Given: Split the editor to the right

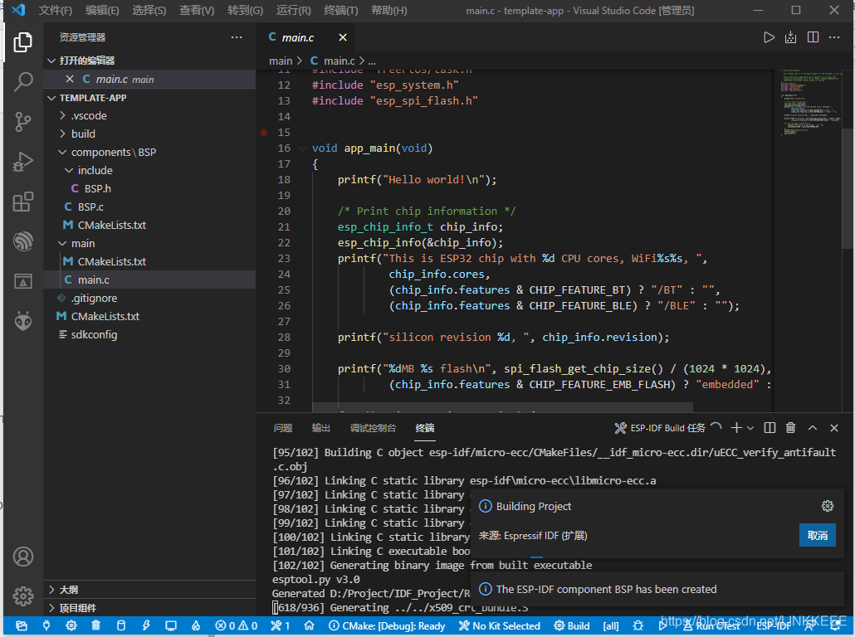Looking at the screenshot, I should (813, 37).
